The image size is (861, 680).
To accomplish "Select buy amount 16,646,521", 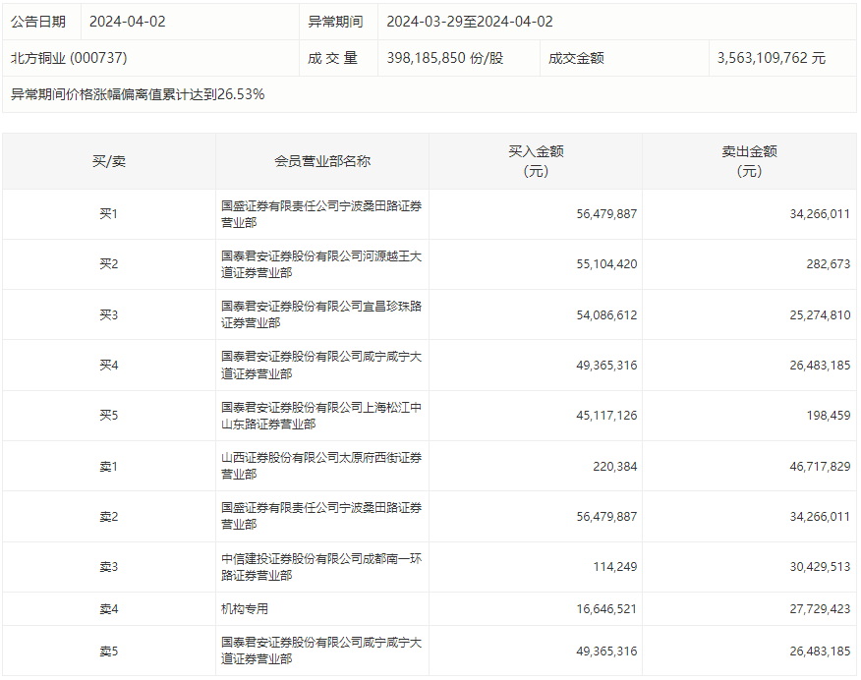I will pos(606,609).
